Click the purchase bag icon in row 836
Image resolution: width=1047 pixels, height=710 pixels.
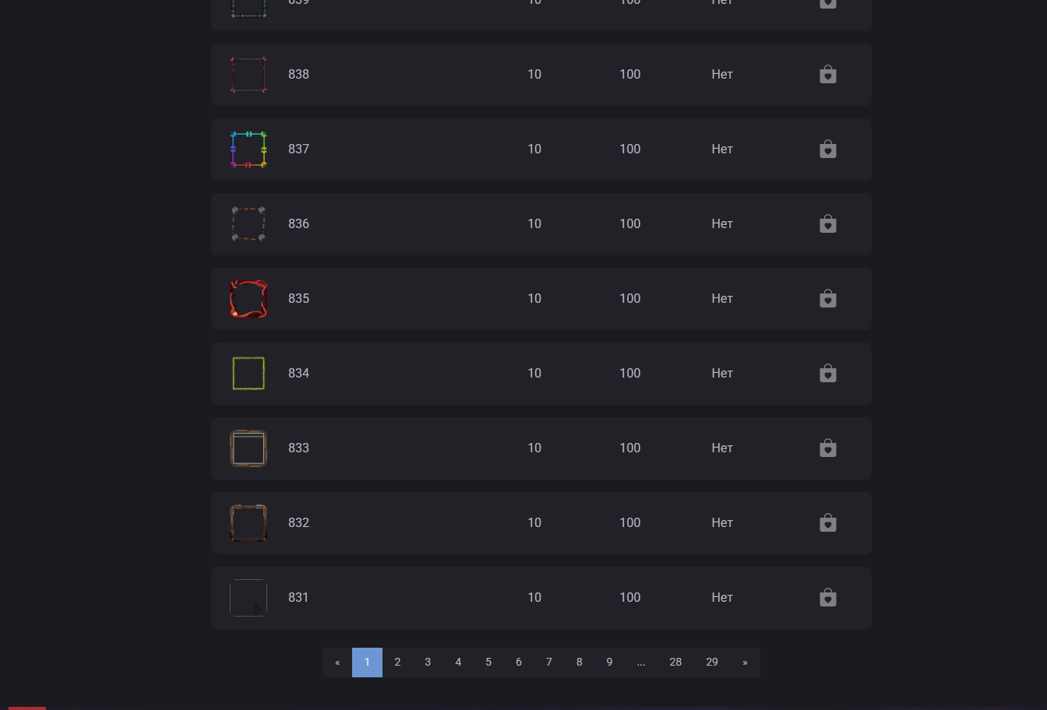coord(828,224)
